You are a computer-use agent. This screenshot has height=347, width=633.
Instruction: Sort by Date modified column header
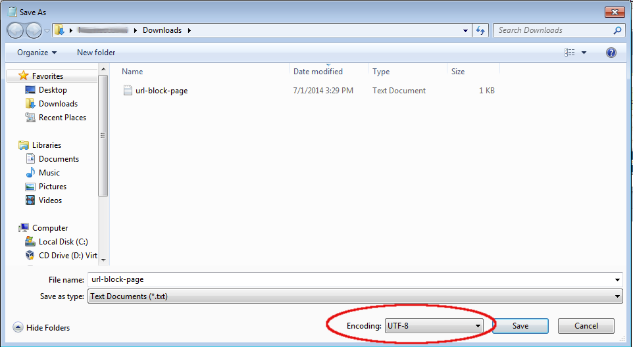coord(318,72)
